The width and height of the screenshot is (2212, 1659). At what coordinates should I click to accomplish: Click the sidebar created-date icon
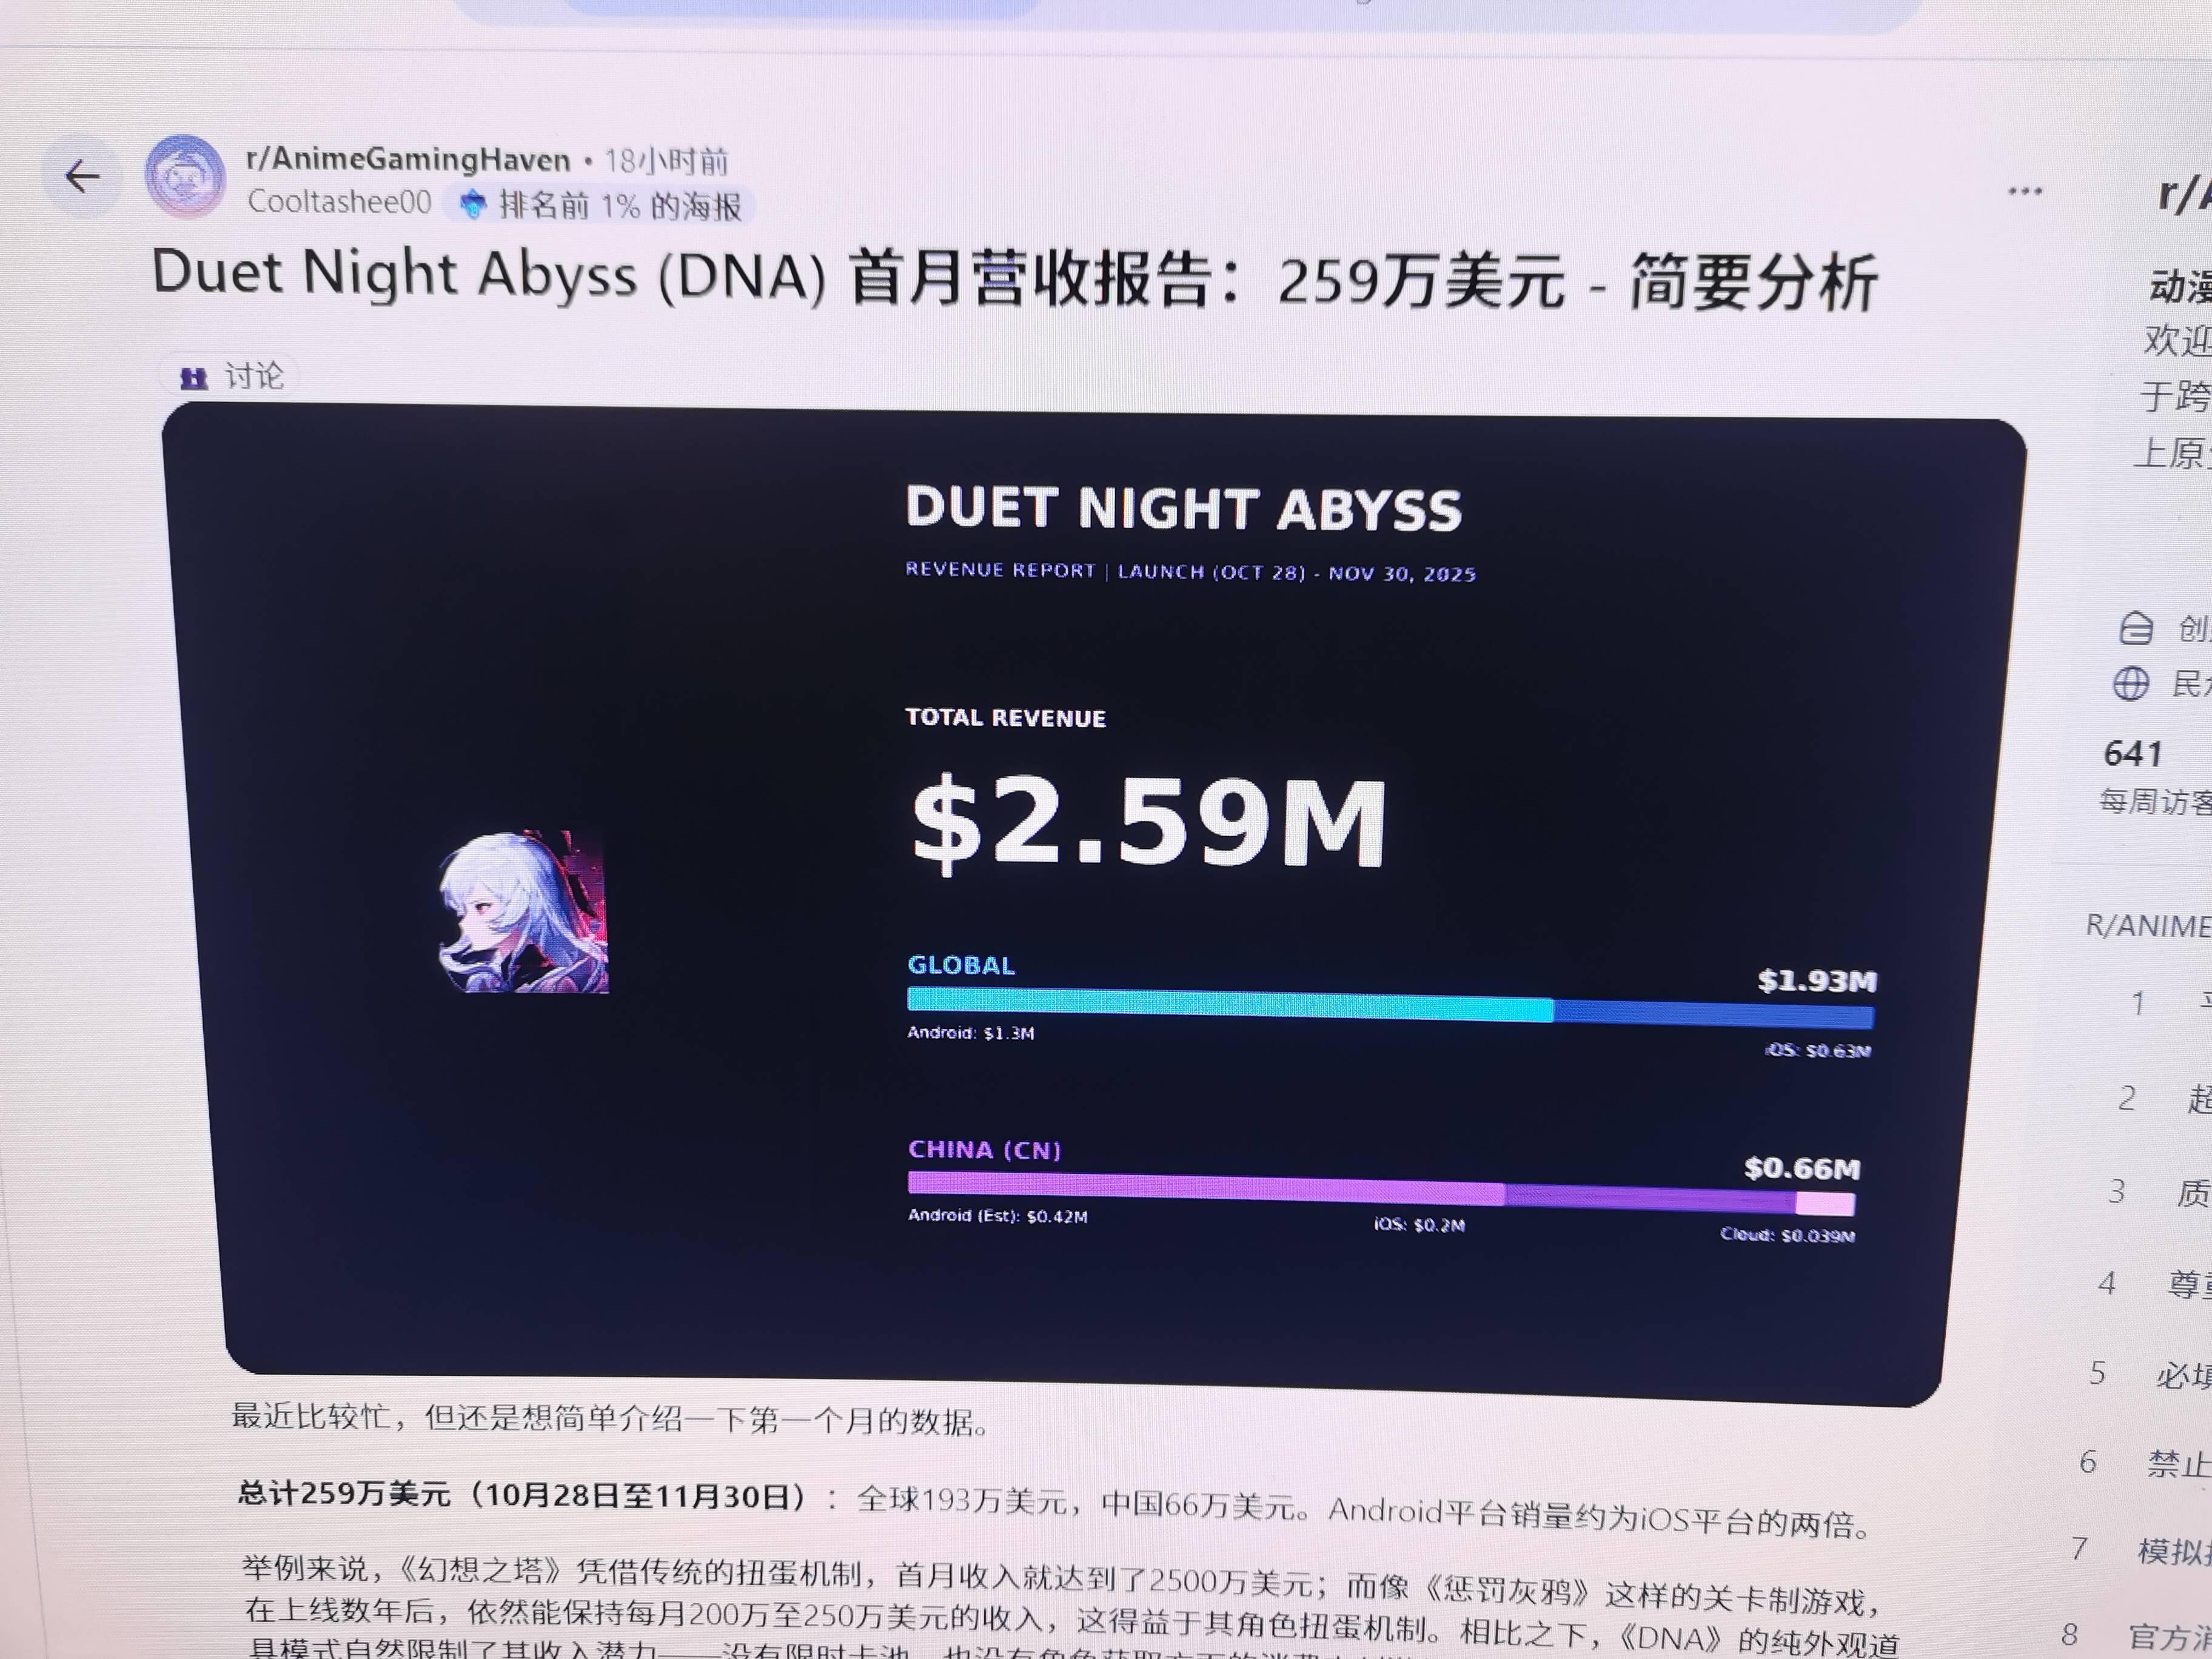2136,628
